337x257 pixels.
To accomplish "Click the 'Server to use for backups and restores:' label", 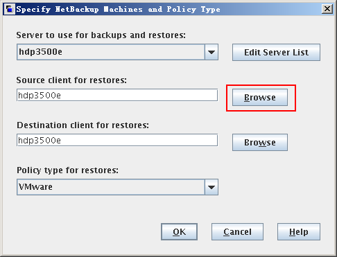I will pyautogui.click(x=101, y=35).
